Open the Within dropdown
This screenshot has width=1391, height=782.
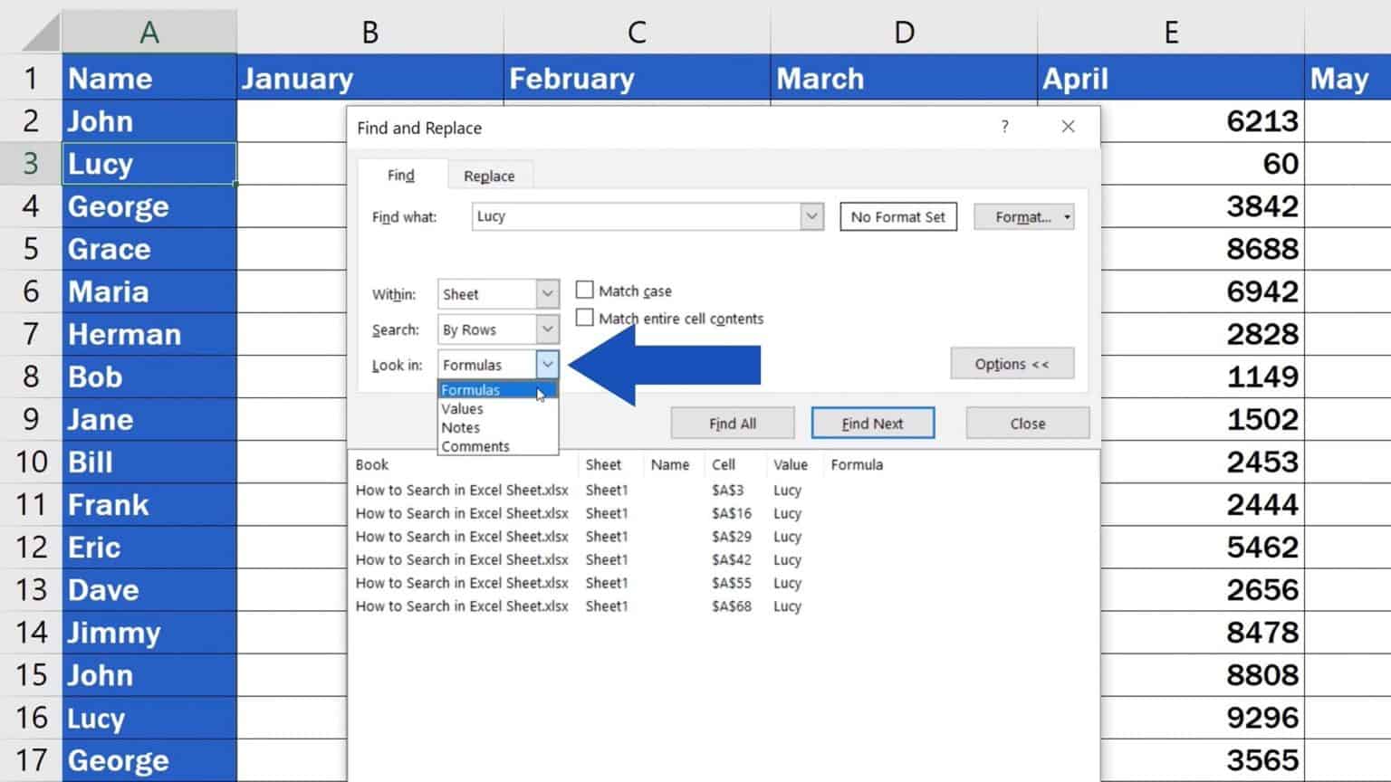click(x=546, y=293)
